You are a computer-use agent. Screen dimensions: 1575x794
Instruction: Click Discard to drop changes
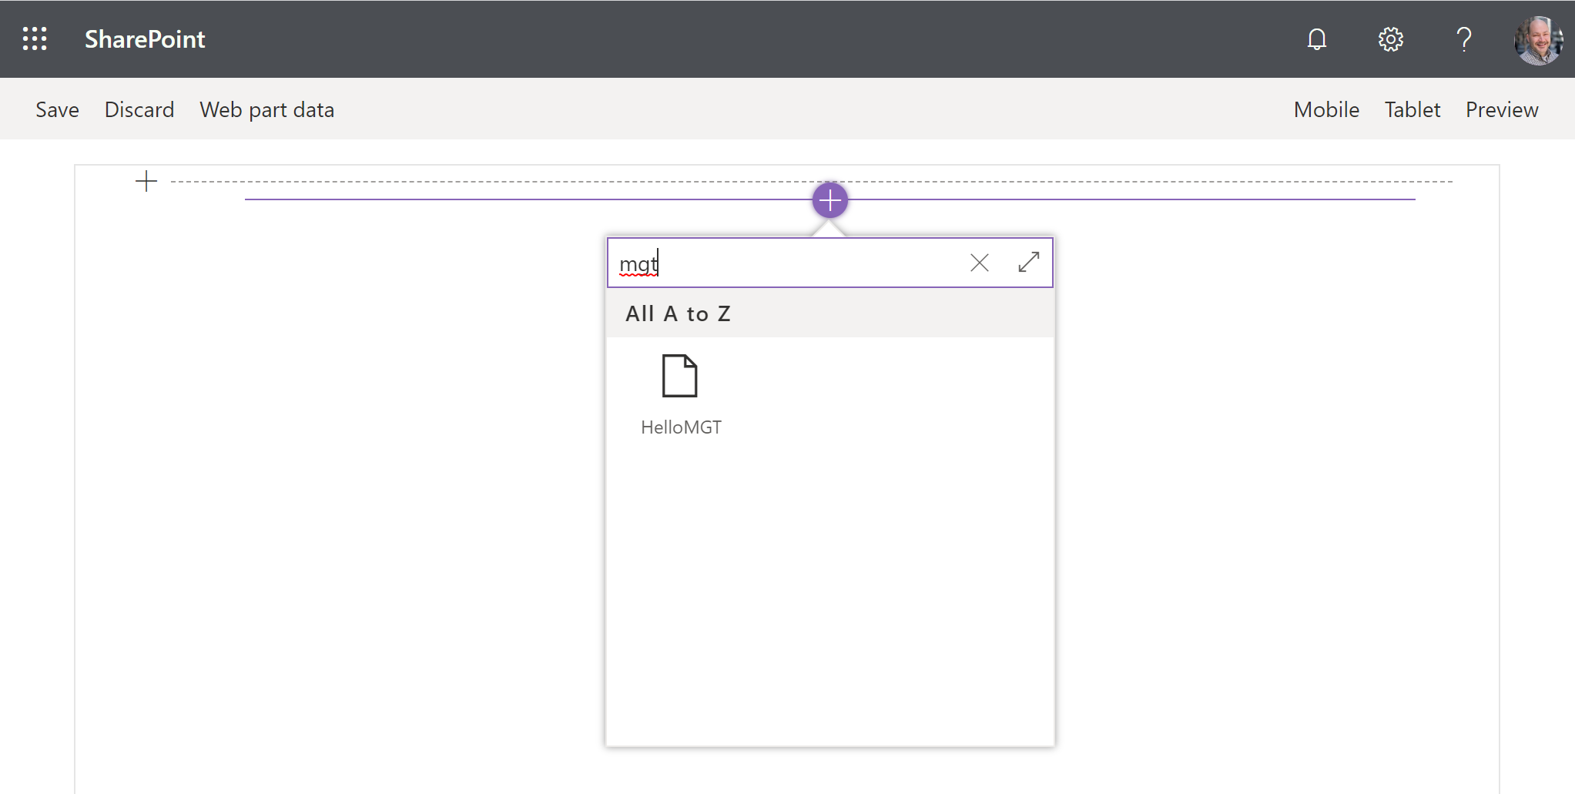point(139,109)
